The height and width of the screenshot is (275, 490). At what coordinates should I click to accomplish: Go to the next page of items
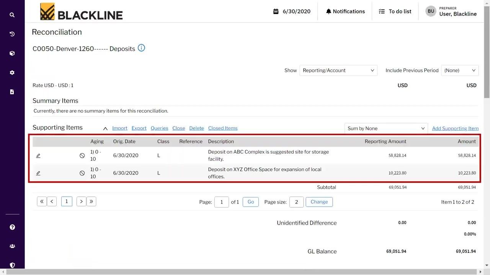(81, 202)
